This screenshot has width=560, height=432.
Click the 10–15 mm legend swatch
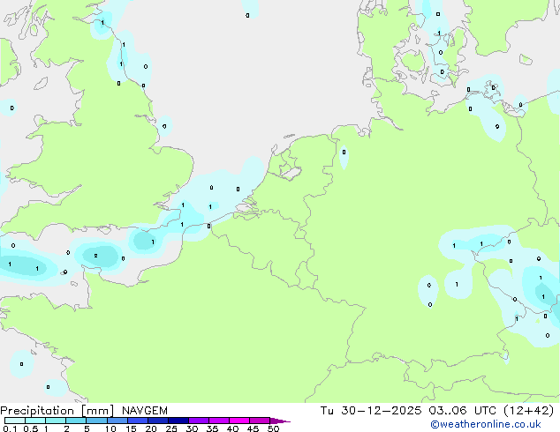[117, 421]
